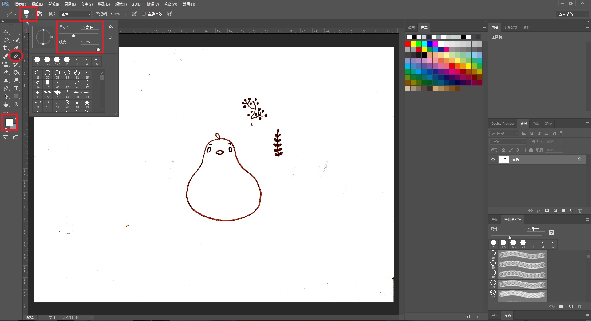Select the Eraser tool

6,72
